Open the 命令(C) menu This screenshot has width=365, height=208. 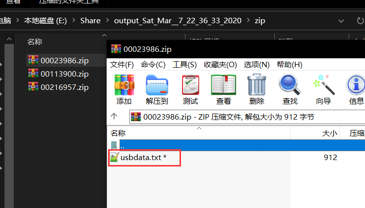[x=153, y=65]
